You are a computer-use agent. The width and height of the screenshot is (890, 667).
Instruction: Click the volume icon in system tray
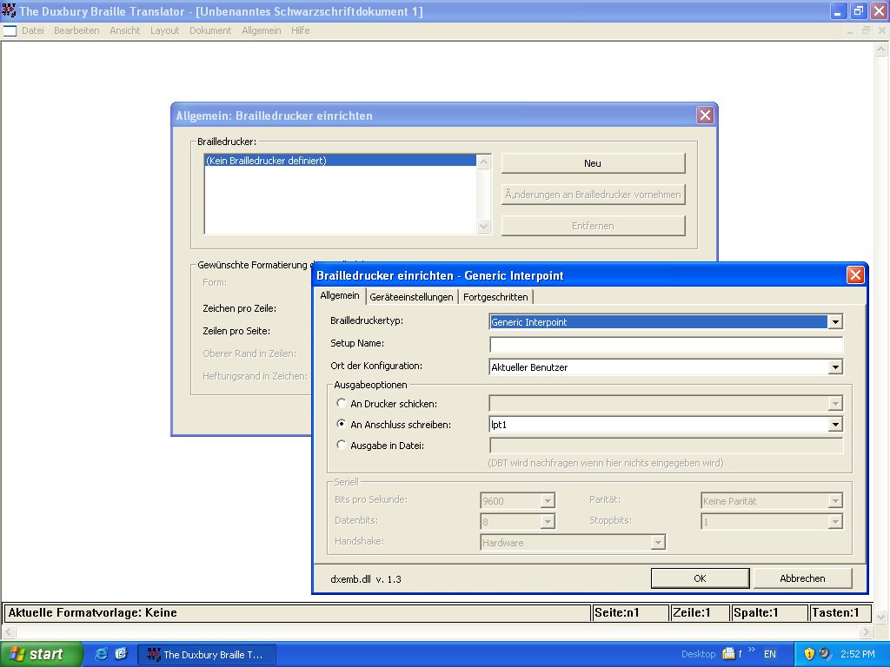(825, 654)
